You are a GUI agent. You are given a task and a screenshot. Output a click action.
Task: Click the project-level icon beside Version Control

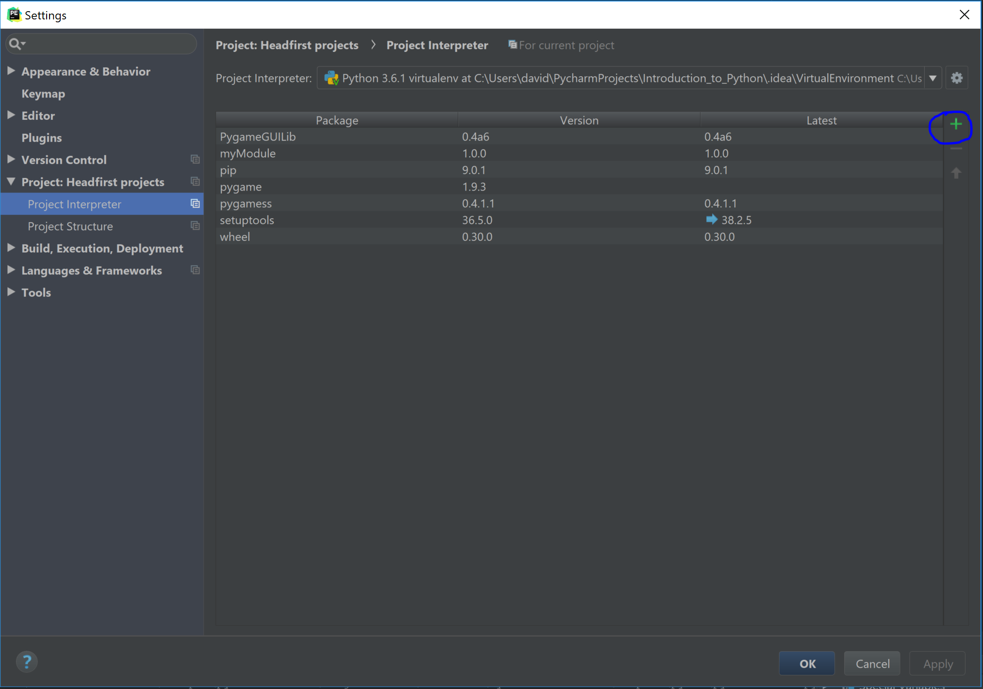195,160
